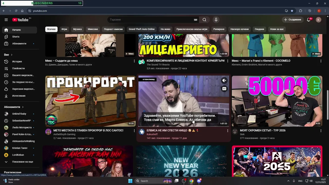Click the Chrome address bar

coord(154,11)
